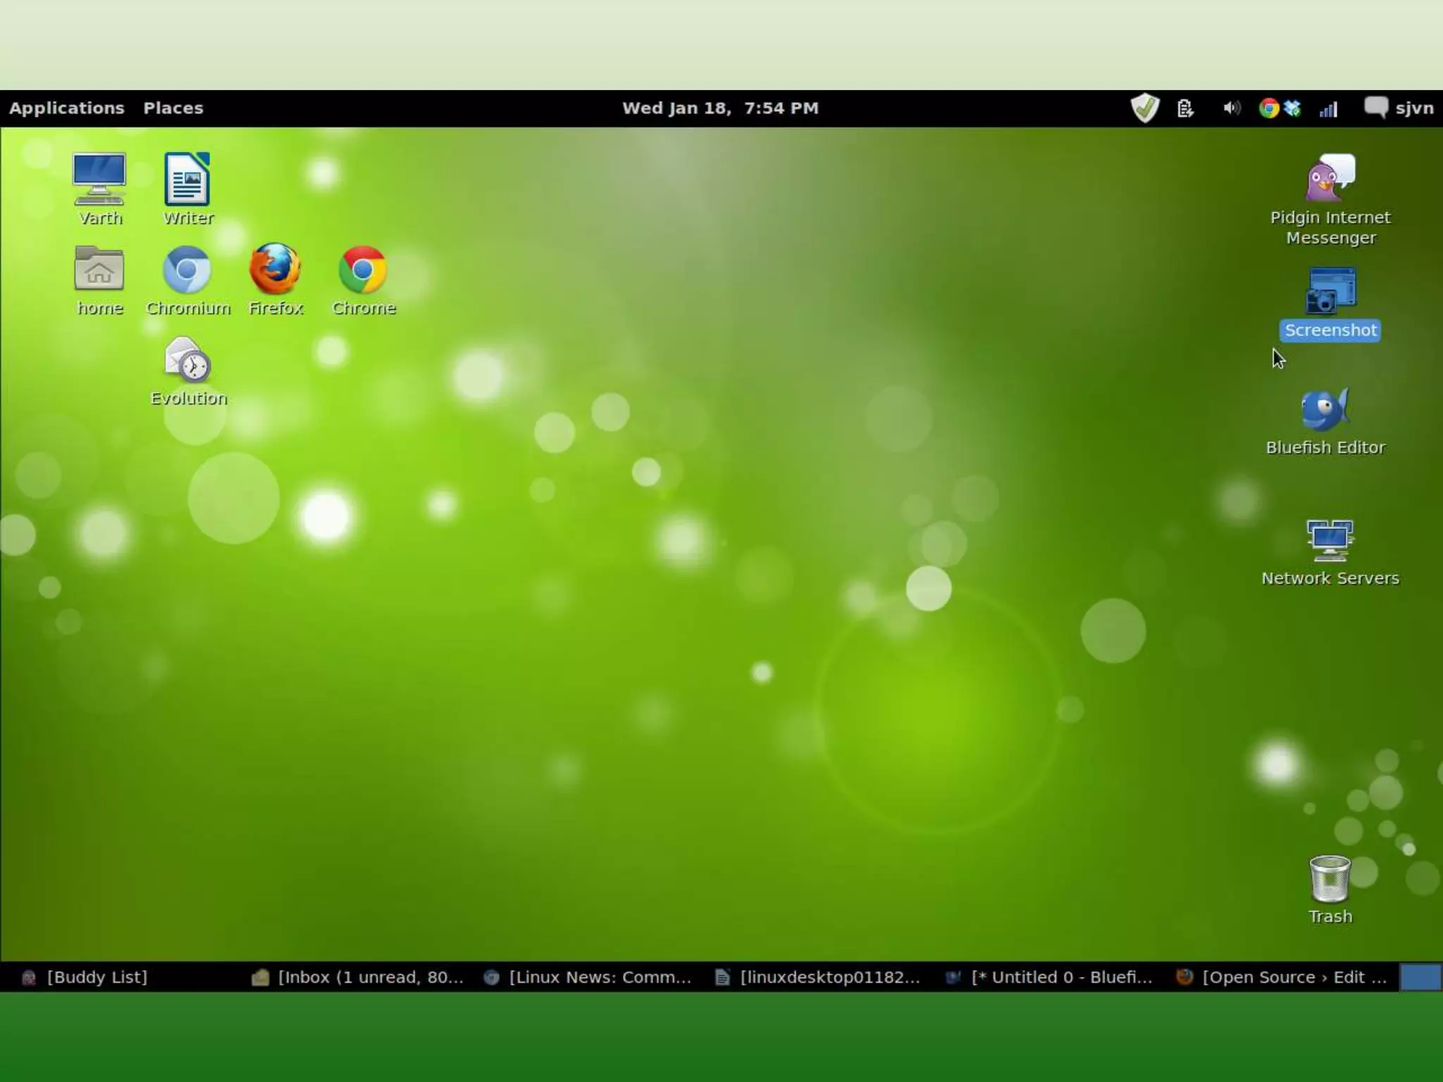Expand the sjvn user menu

(1413, 108)
